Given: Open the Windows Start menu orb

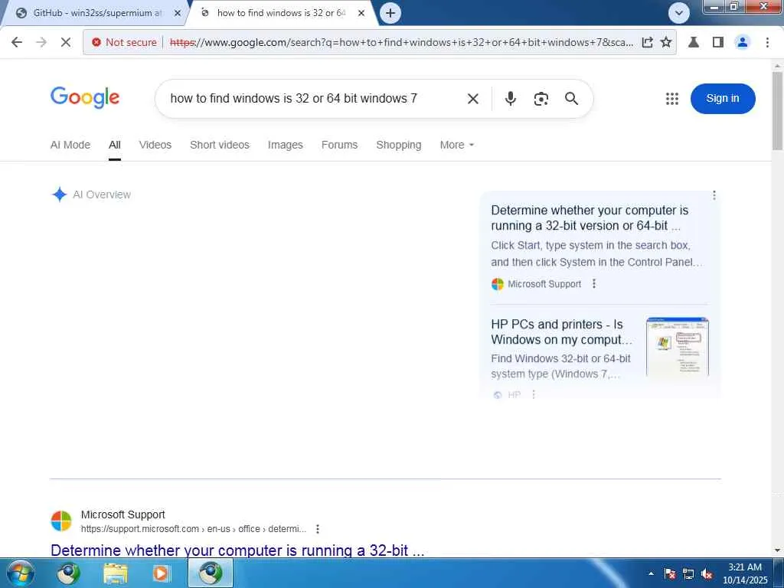Looking at the screenshot, I should point(21,573).
